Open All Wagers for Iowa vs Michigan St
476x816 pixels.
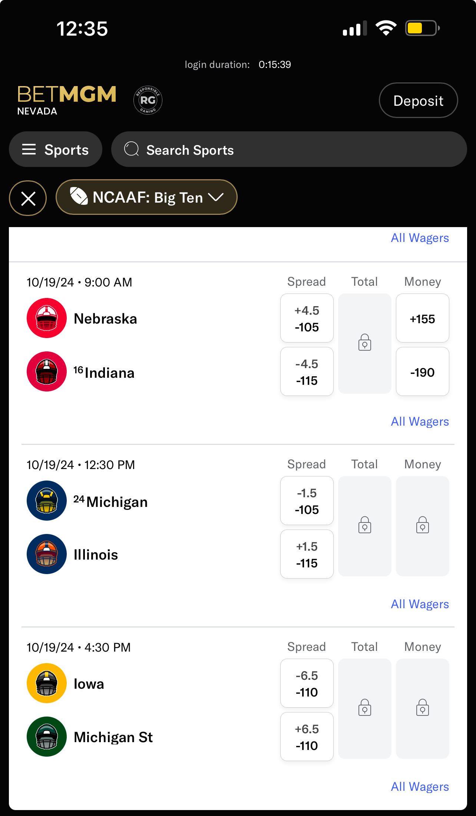click(420, 787)
